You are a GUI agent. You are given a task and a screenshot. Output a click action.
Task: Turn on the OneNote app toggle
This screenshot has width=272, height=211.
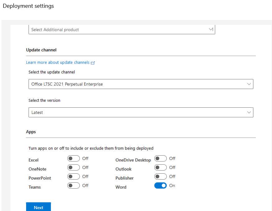pyautogui.click(x=74, y=167)
